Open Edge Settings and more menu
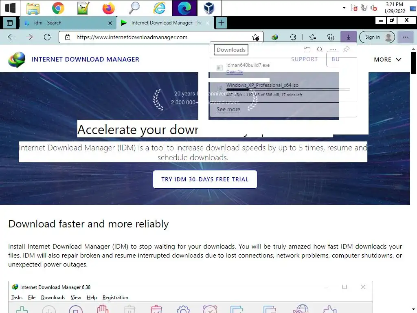The height and width of the screenshot is (313, 417). [x=405, y=37]
